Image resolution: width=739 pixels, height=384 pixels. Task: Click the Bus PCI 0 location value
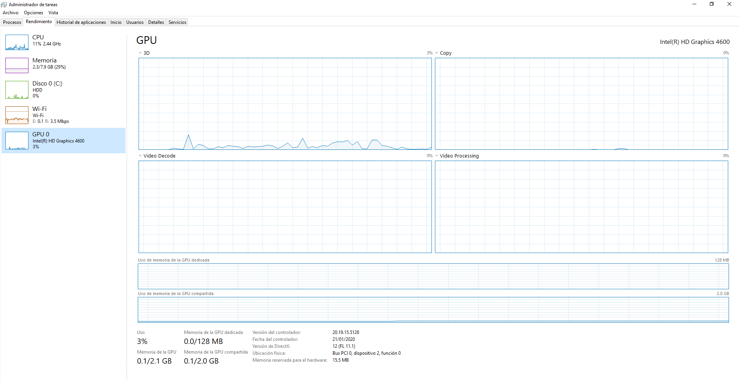click(x=366, y=353)
